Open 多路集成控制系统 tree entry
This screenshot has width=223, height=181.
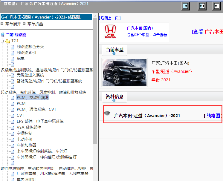[47, 70]
